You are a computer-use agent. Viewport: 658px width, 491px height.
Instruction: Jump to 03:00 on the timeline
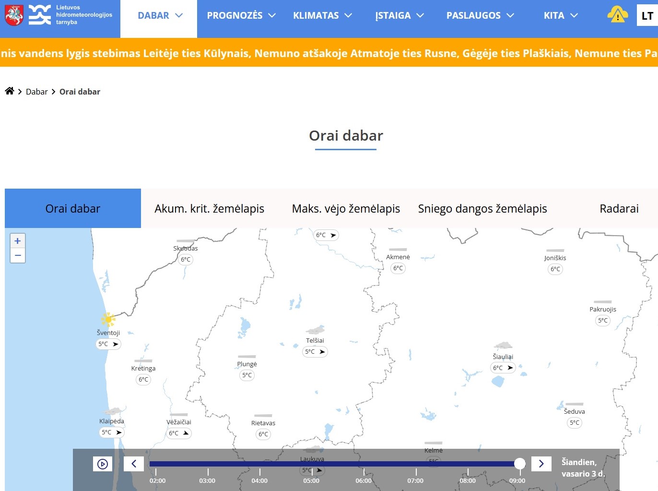click(x=207, y=480)
